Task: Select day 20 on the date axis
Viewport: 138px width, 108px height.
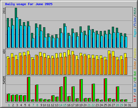Action: (x=85, y=105)
